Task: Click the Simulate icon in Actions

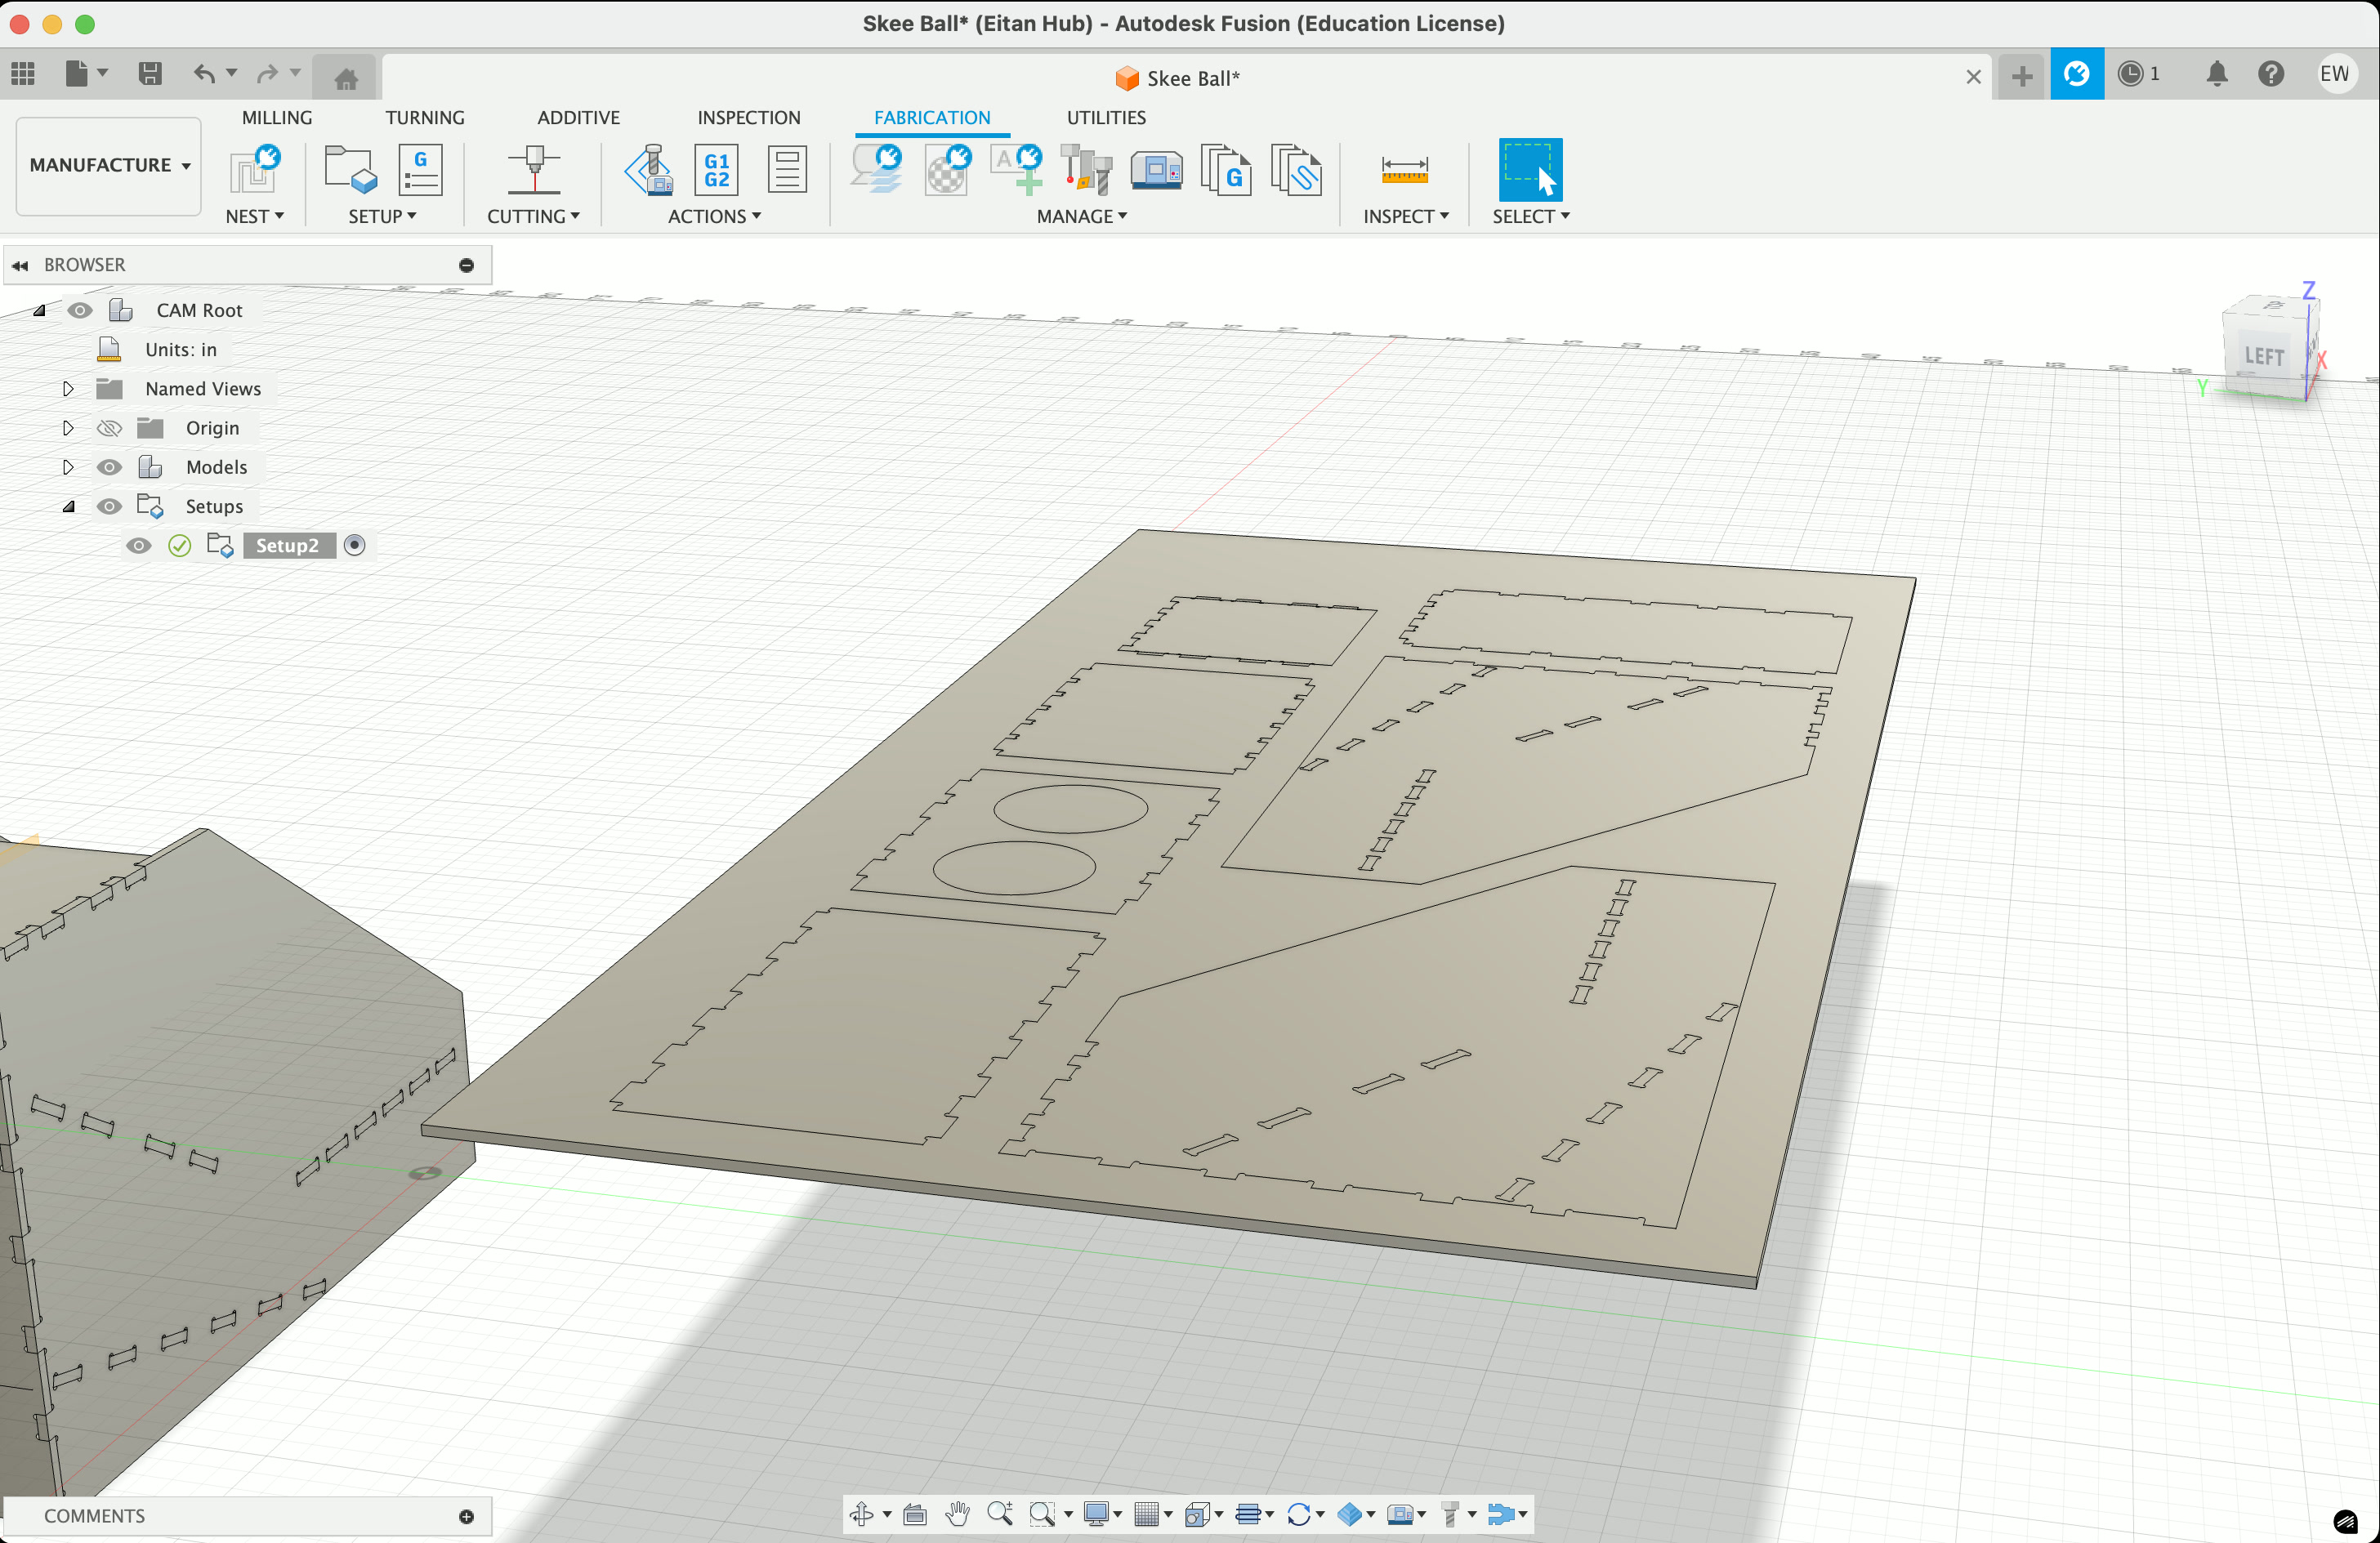Action: (649, 170)
